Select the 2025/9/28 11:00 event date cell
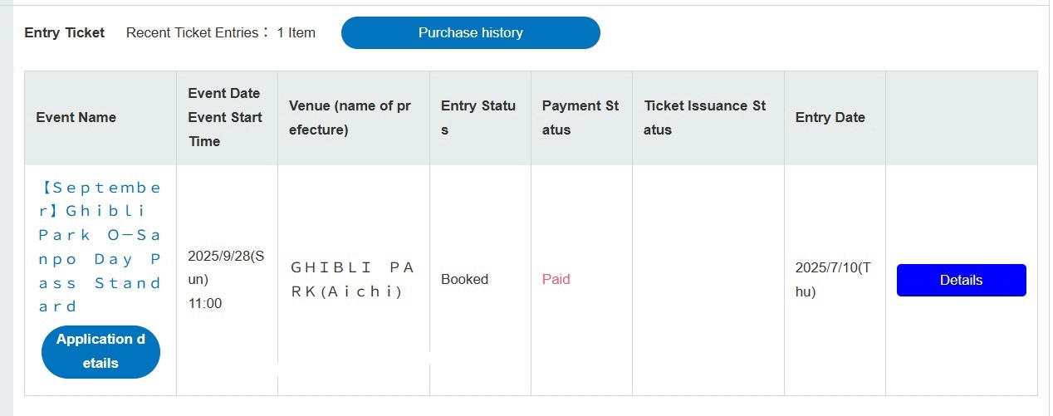The image size is (1053, 416). [x=227, y=280]
